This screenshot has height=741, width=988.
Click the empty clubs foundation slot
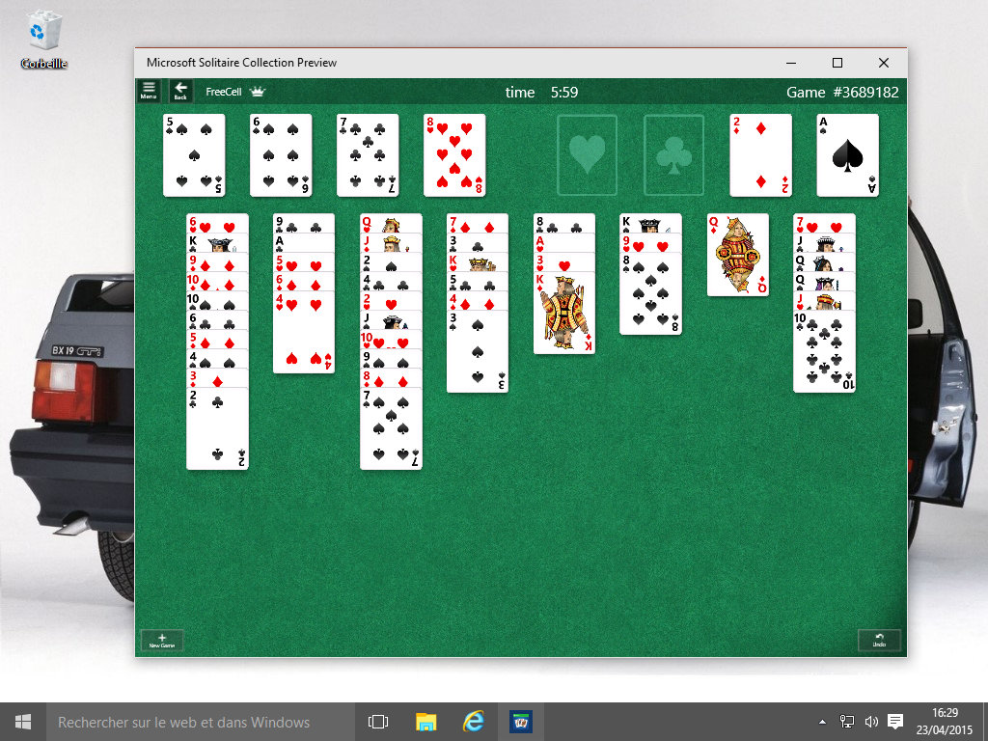point(673,155)
